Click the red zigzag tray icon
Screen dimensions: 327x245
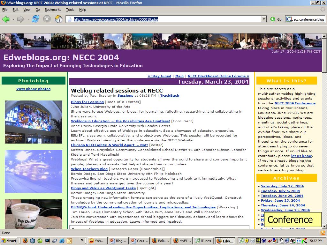coord(270,241)
